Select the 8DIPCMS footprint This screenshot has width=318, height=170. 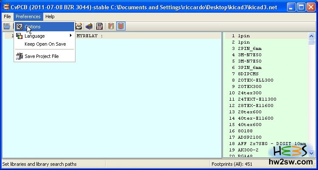[248, 74]
